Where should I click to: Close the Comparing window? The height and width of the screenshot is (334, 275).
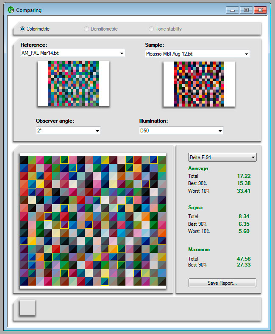click(260, 9)
